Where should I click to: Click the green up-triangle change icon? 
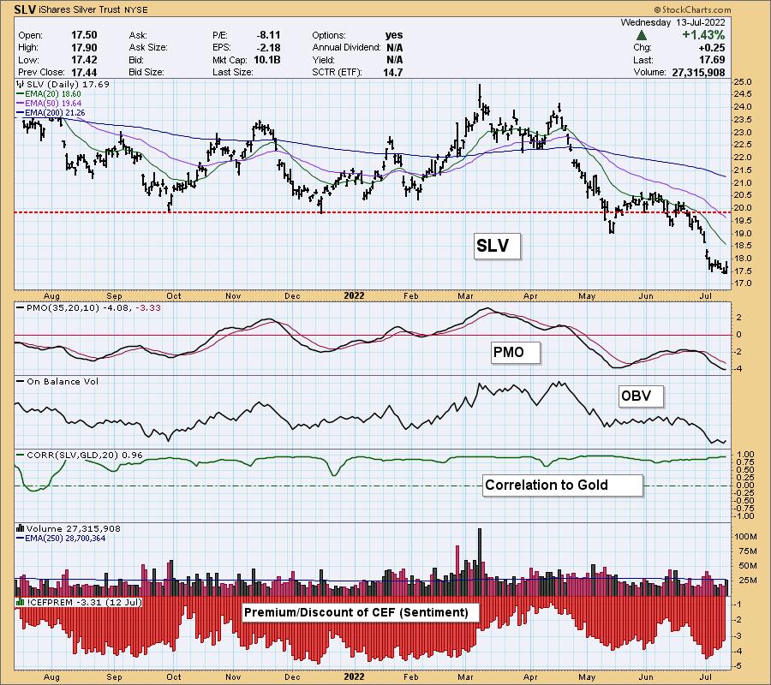click(641, 35)
